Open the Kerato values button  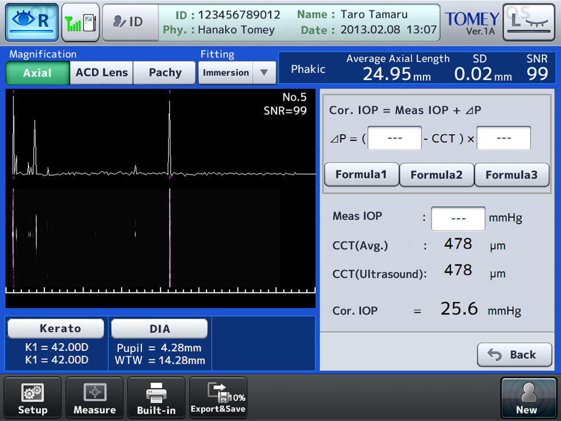point(56,328)
